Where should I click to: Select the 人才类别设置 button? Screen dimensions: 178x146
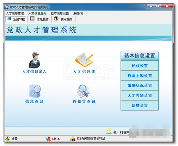coord(139,95)
